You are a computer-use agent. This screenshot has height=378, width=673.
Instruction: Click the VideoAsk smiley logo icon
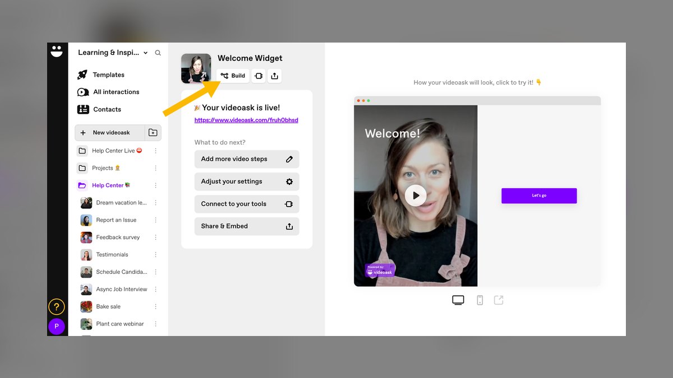tap(57, 51)
